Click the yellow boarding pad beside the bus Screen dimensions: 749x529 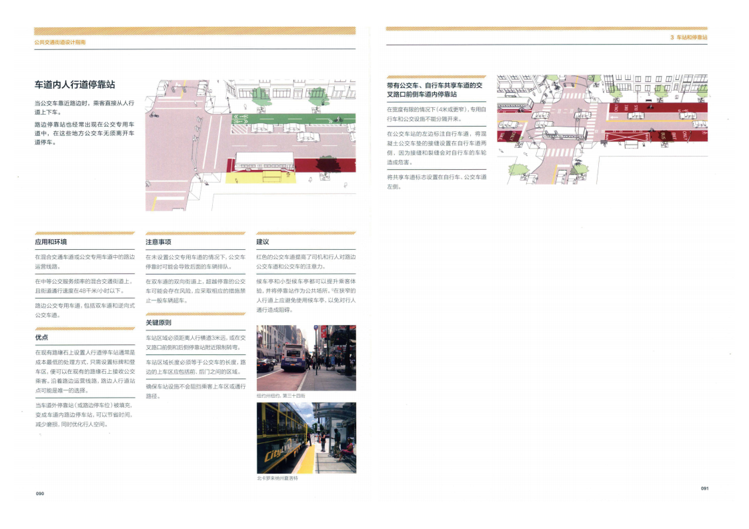click(x=253, y=178)
